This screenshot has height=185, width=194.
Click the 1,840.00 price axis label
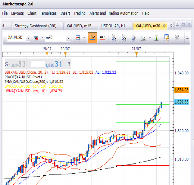(182, 73)
